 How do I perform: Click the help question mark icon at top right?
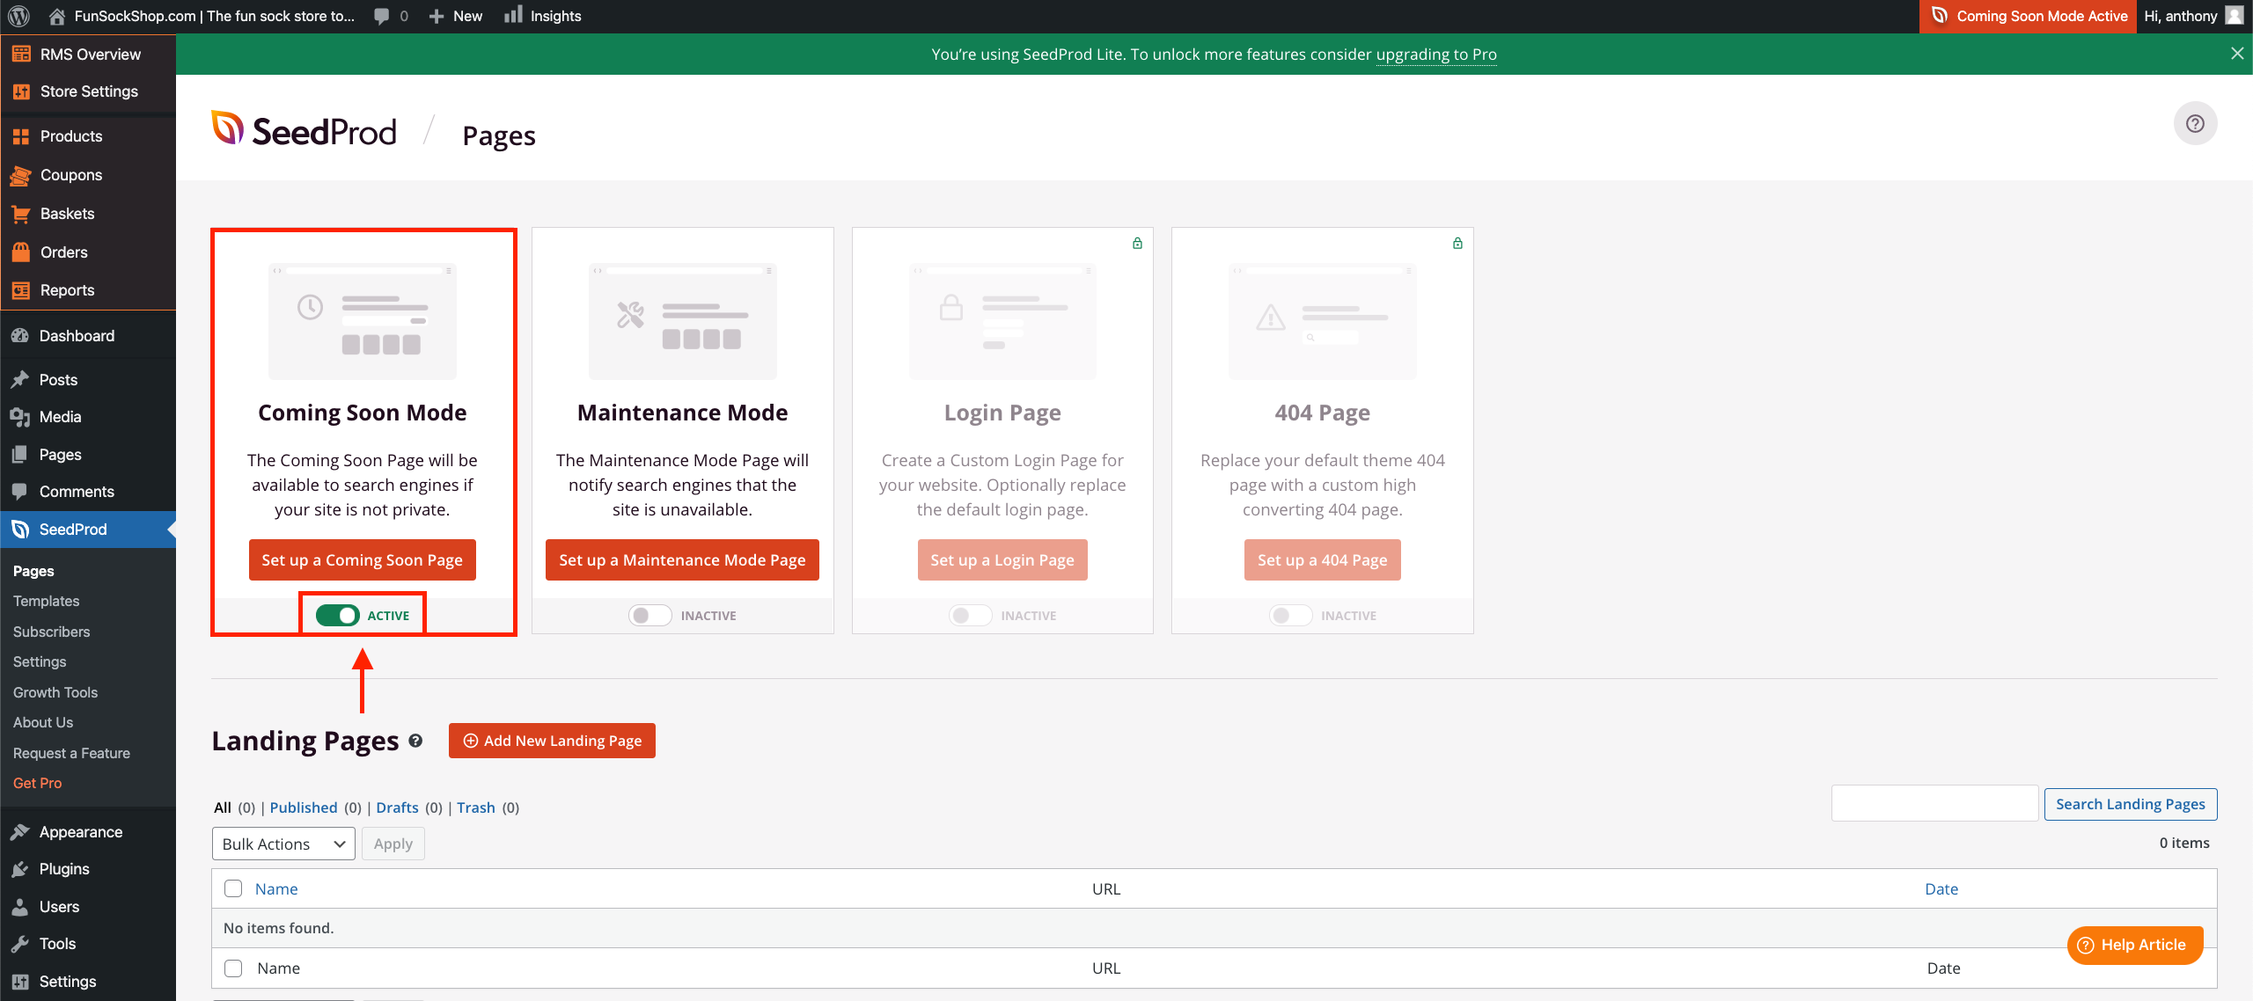pos(2195,123)
